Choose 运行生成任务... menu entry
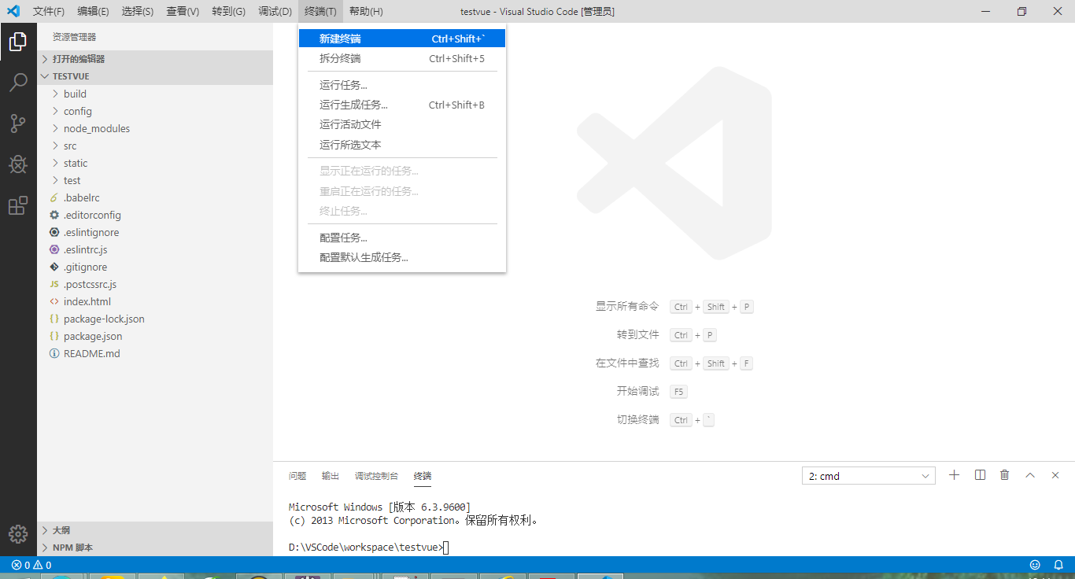The height and width of the screenshot is (579, 1075). [x=402, y=105]
